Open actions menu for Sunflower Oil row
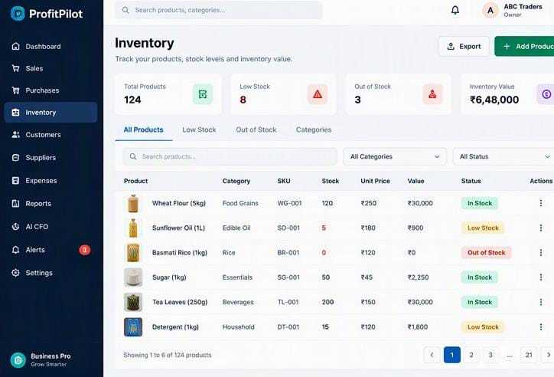554x377 pixels. click(540, 228)
